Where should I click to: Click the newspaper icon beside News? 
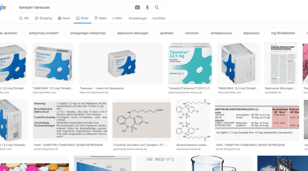[60, 18]
